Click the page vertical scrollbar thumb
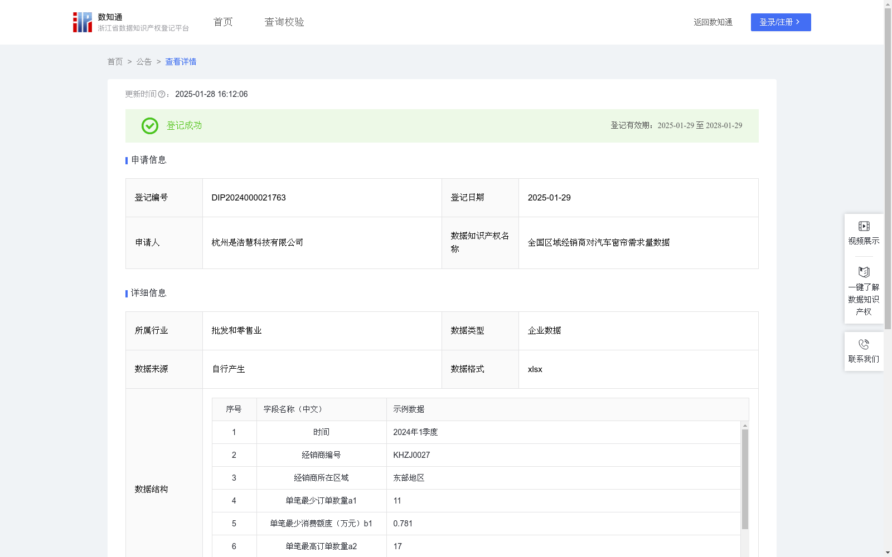Screen dimensions: 892x557 pyautogui.click(x=888, y=168)
